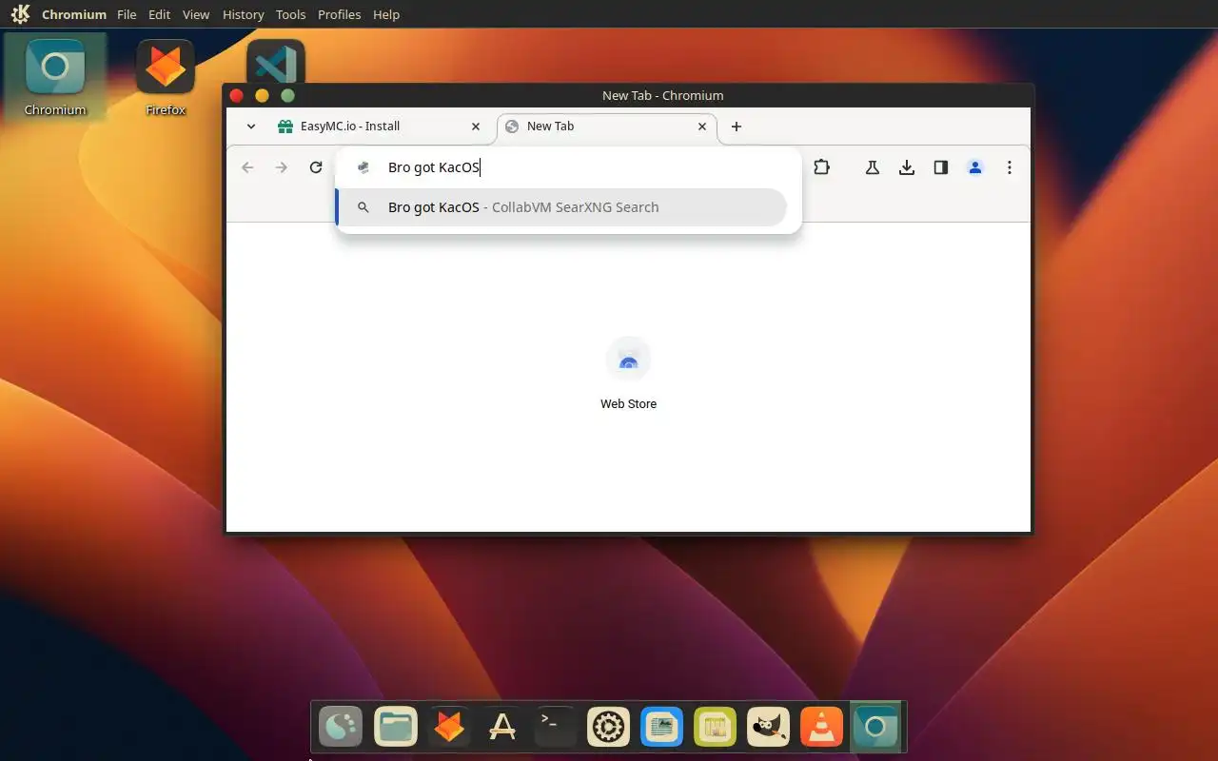Open the Help menu
Screen dimensions: 1218x761
(x=386, y=14)
